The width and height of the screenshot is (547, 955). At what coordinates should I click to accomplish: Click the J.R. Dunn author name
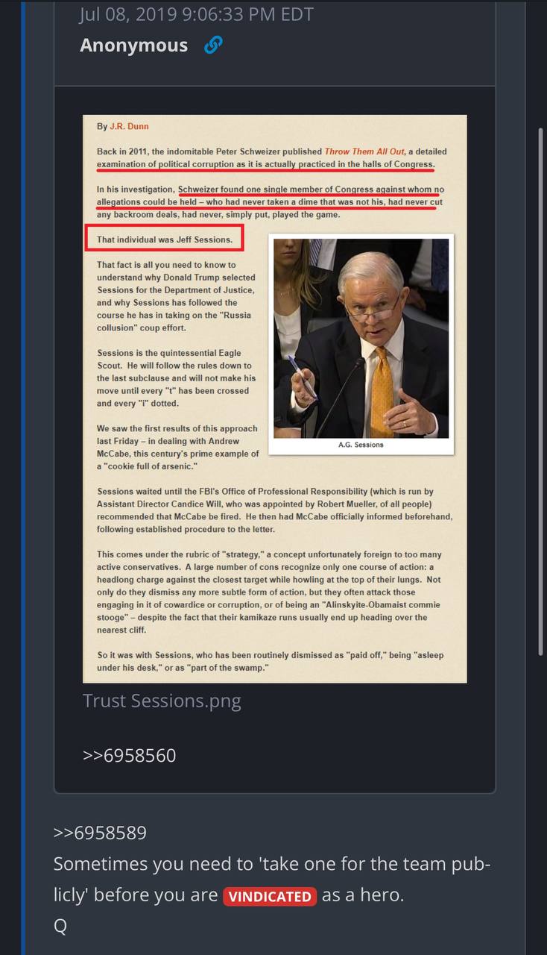point(129,126)
